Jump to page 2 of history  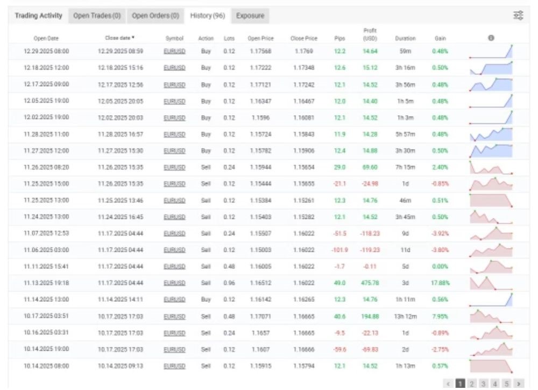[x=472, y=384]
